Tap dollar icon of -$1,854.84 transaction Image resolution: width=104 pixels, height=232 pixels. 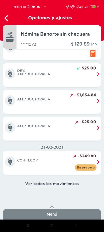pyautogui.click(x=10, y=101)
